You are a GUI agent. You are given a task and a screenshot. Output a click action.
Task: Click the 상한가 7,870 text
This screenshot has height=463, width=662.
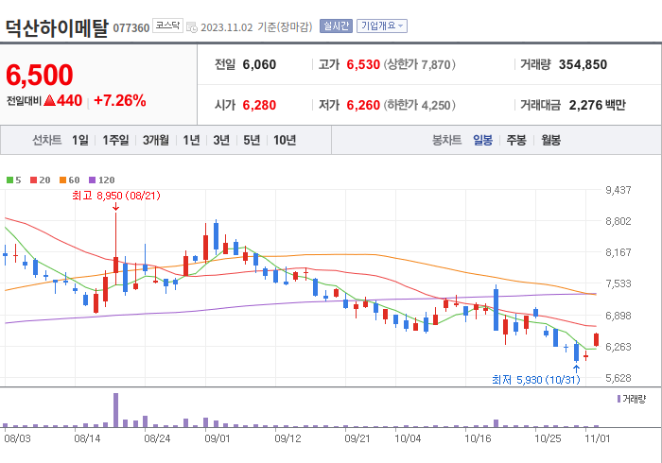point(420,64)
